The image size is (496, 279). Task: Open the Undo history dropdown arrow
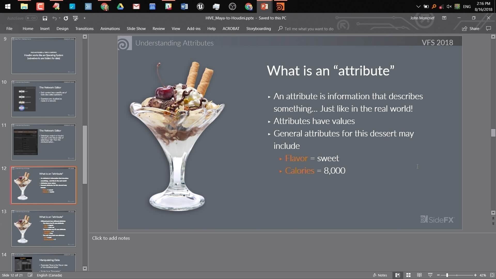[59, 18]
